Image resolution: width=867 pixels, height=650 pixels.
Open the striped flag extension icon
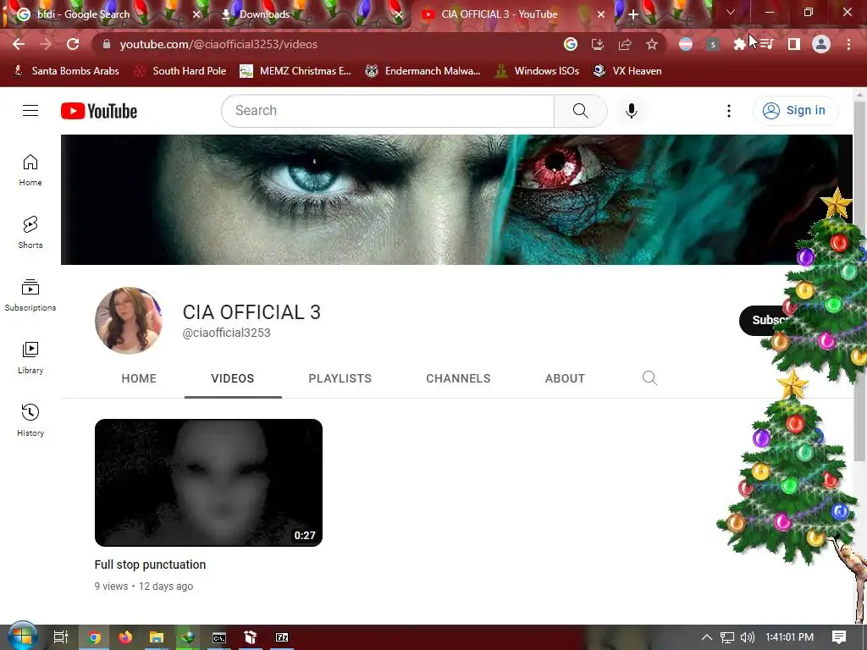click(x=686, y=44)
